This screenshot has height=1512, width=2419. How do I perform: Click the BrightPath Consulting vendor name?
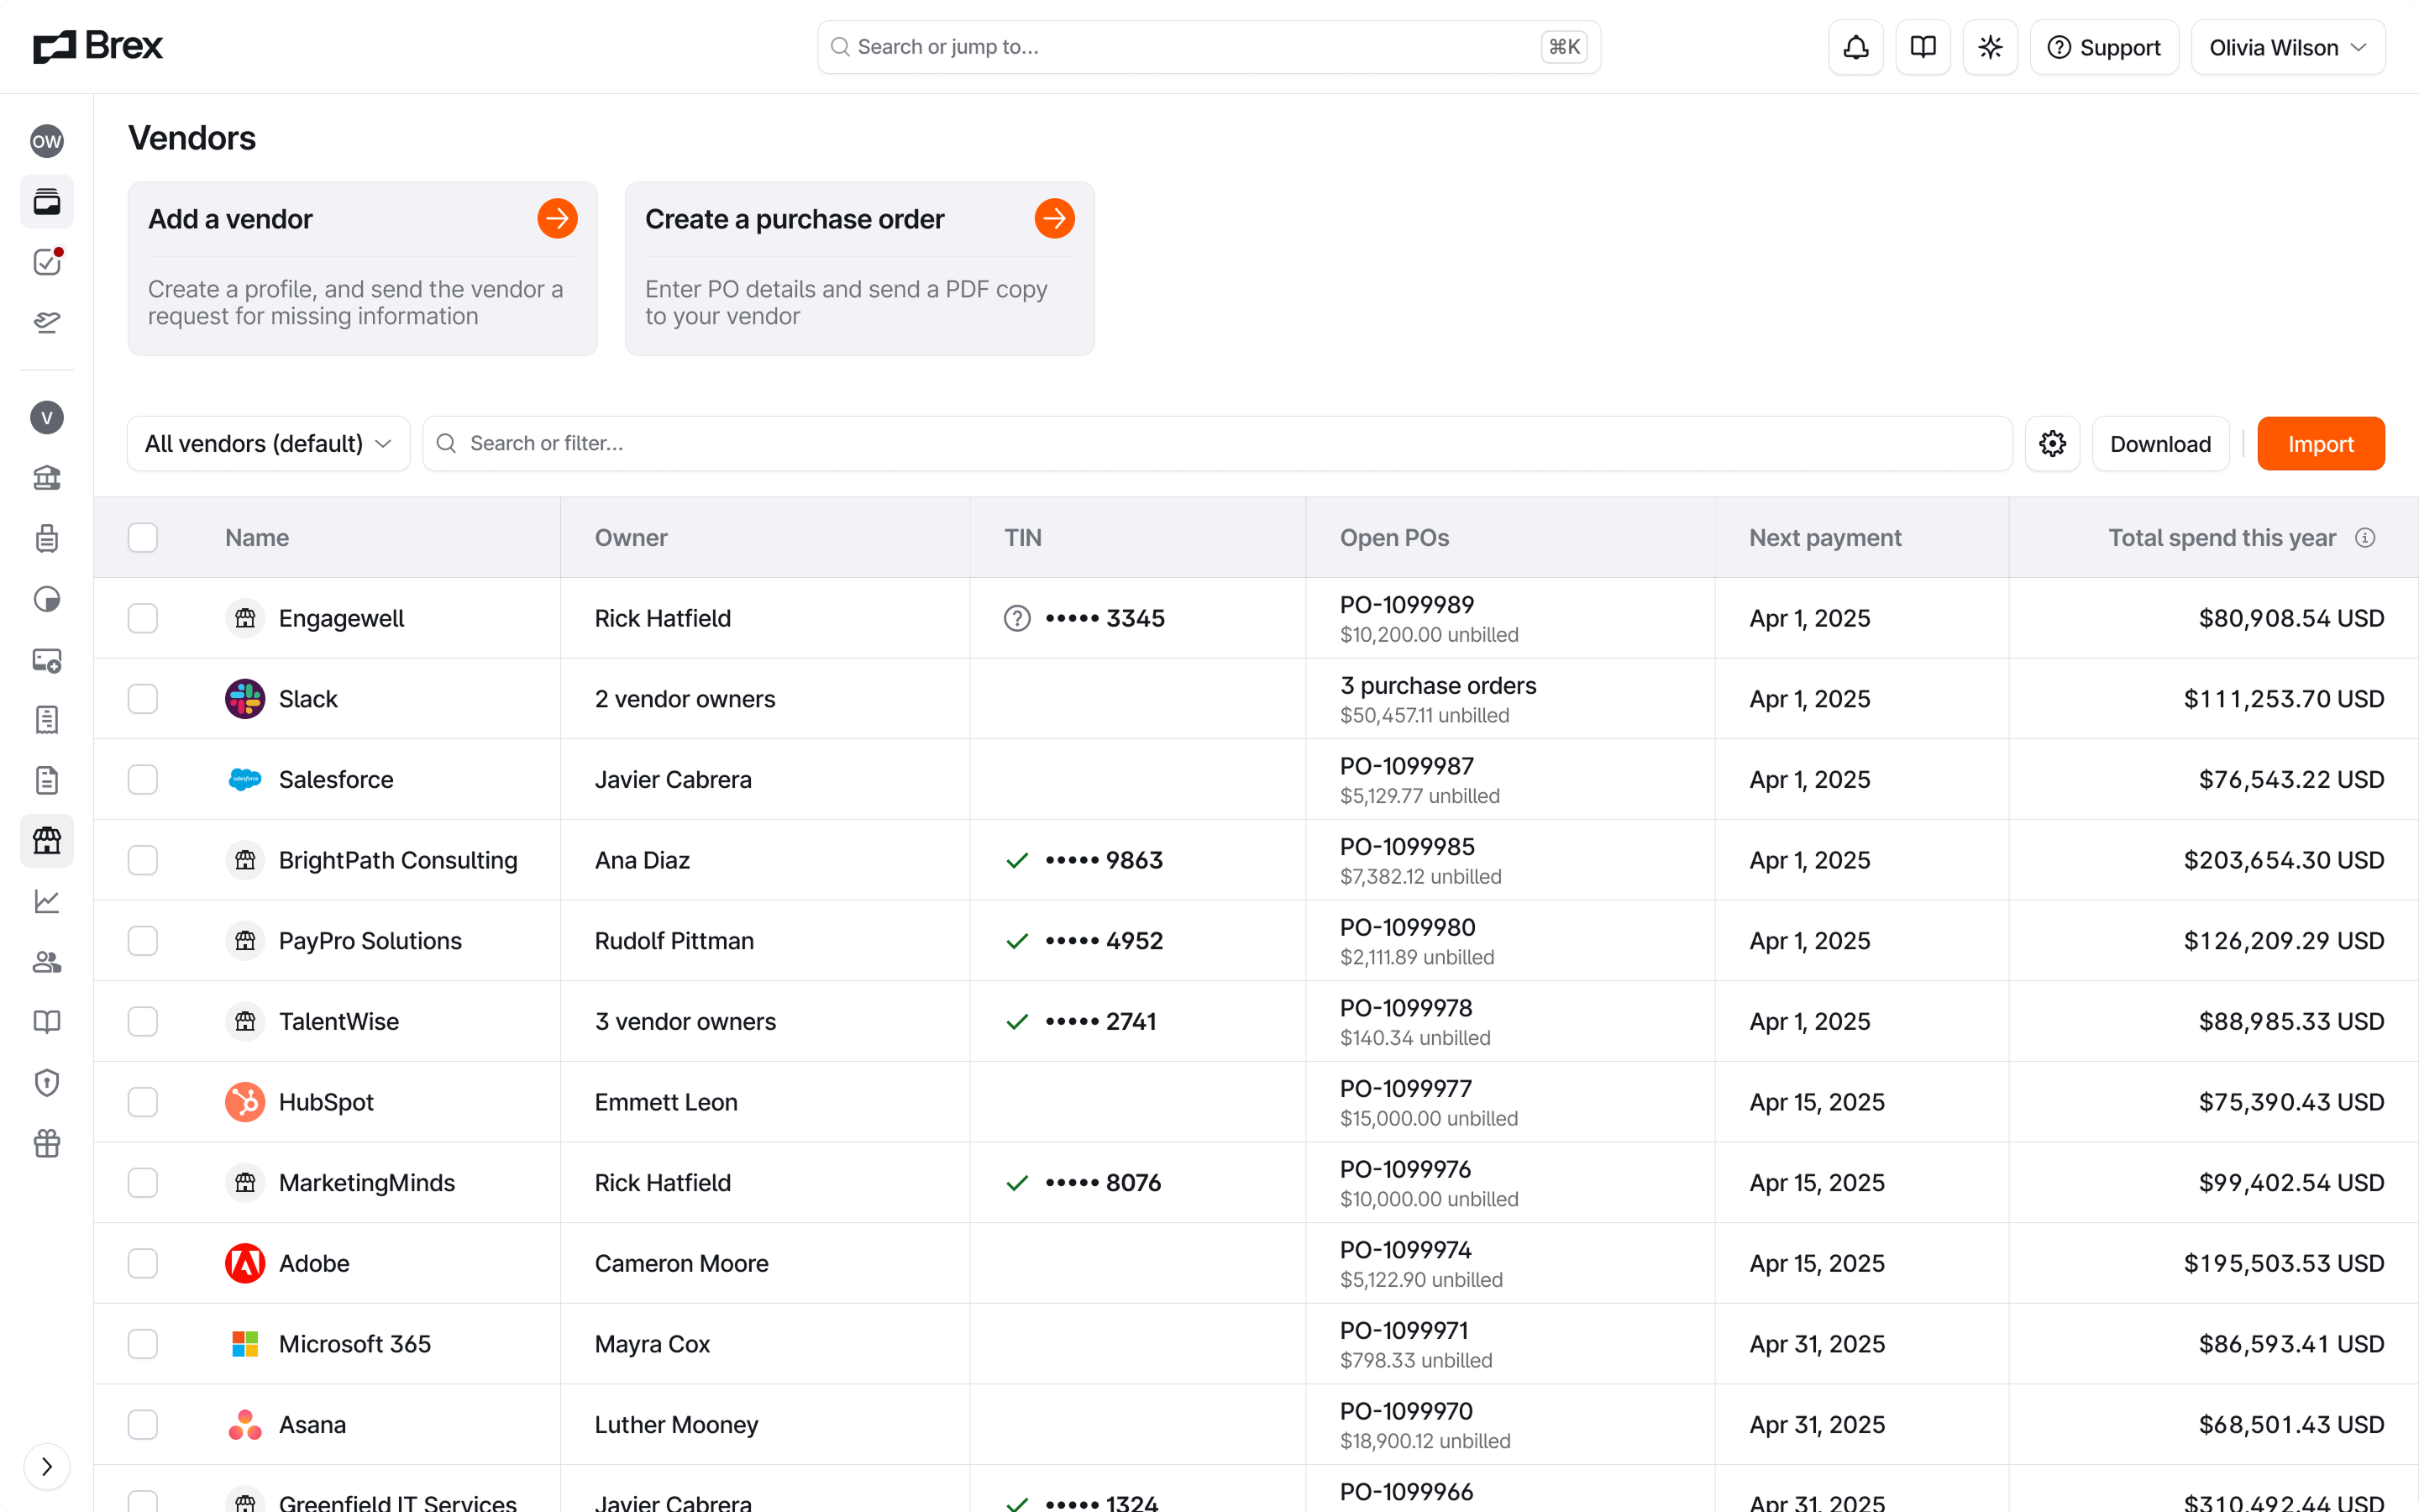click(398, 860)
